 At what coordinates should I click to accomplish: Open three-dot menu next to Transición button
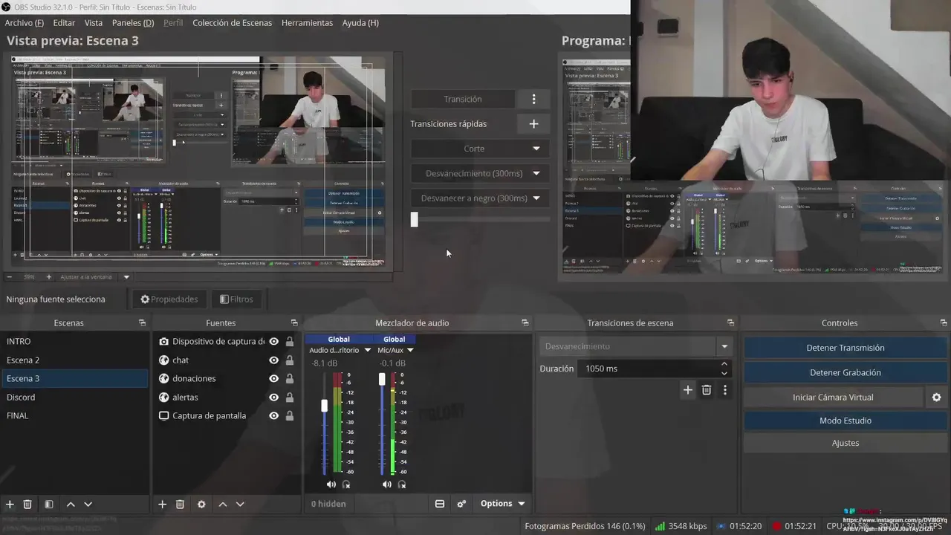(533, 99)
